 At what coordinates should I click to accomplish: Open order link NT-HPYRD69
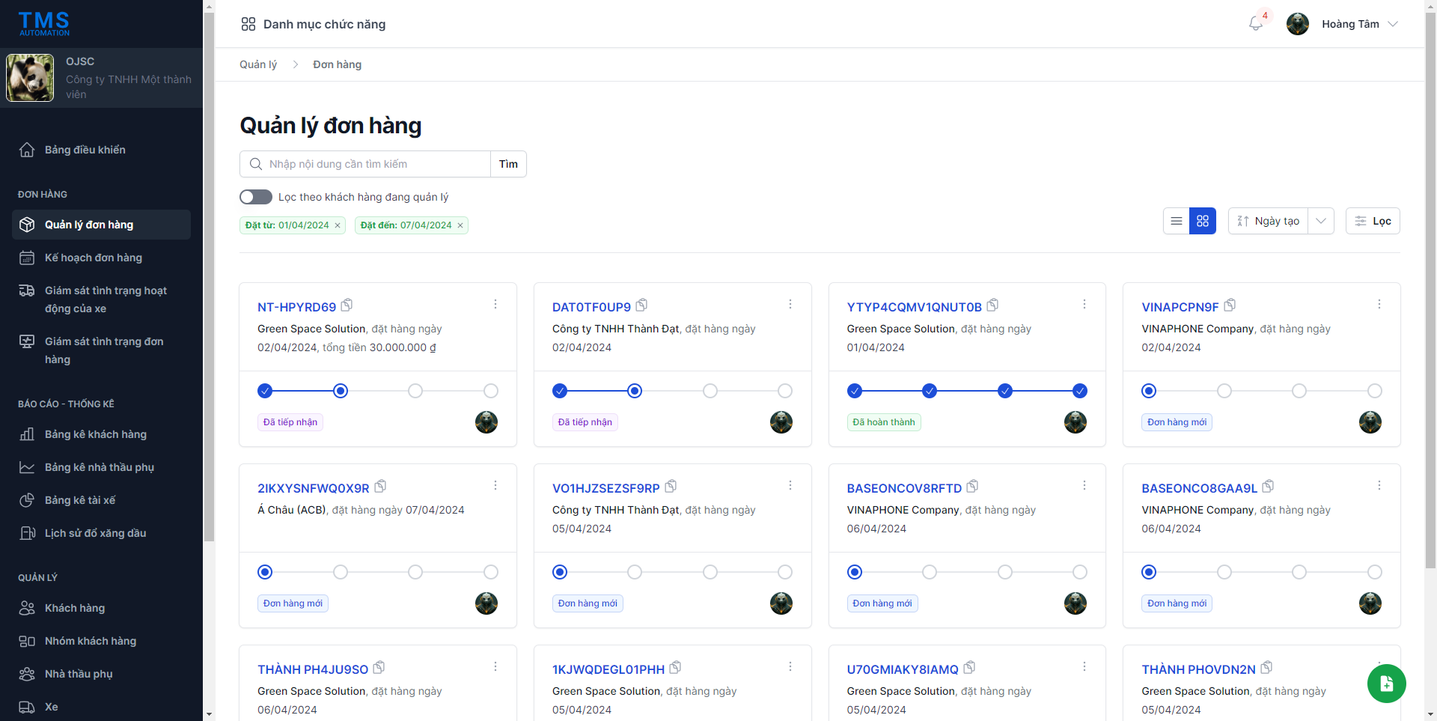click(x=296, y=307)
